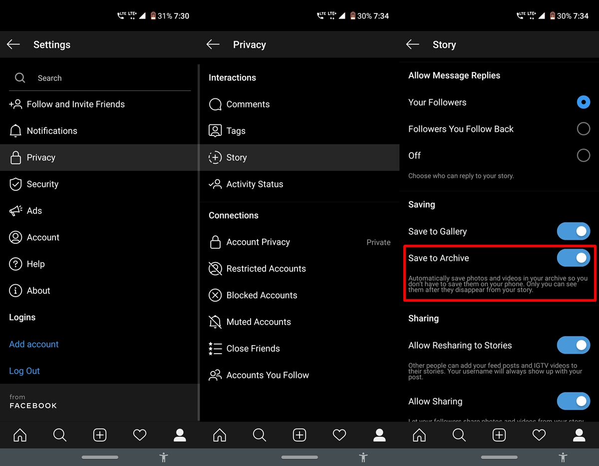Tap Profile icon in Story screen navbar

[579, 435]
